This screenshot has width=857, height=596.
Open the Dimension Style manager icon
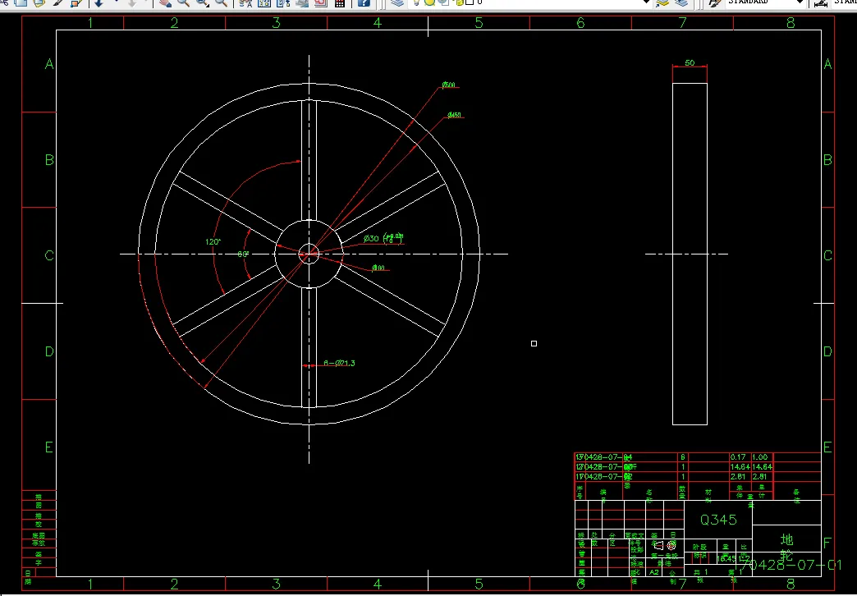click(821, 3)
